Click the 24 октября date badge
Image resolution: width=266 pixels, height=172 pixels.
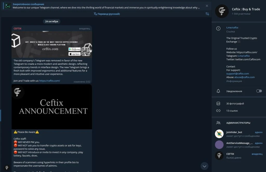coord(52,21)
